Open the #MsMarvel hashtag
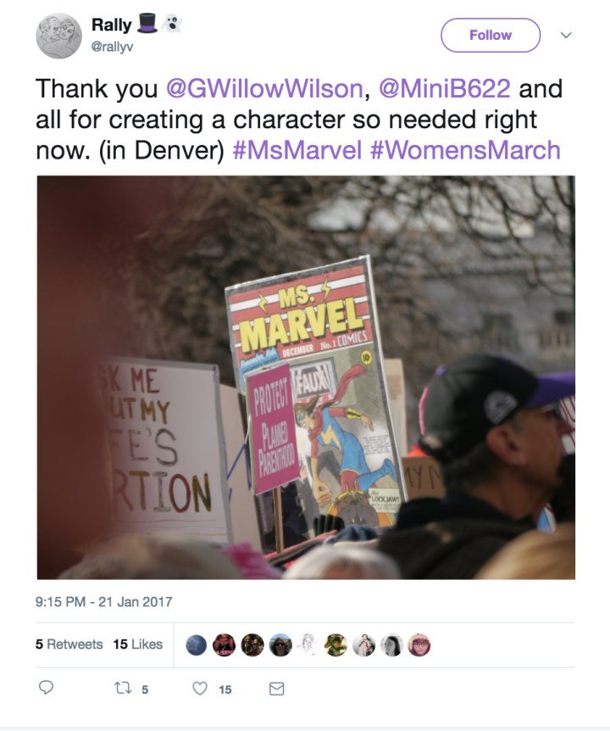Screen dimensions: 610x731 [x=297, y=150]
